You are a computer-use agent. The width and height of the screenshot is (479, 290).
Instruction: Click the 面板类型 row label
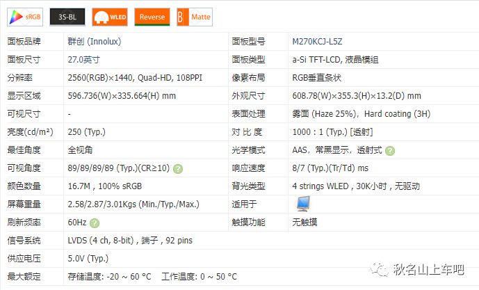248,60
